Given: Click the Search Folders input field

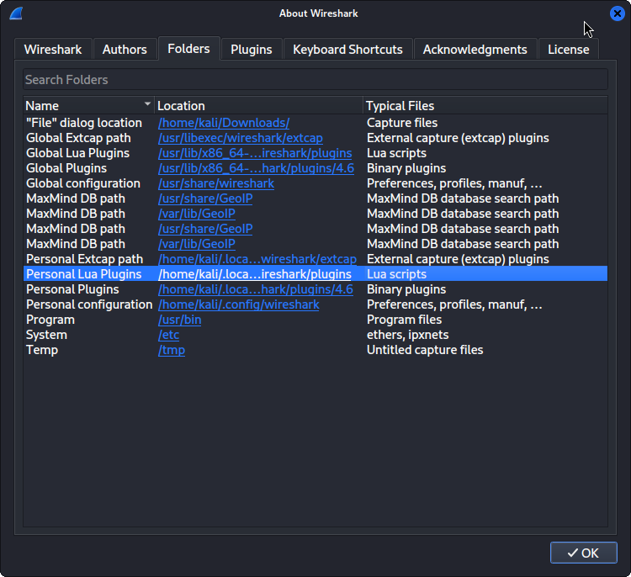Looking at the screenshot, I should tap(315, 80).
